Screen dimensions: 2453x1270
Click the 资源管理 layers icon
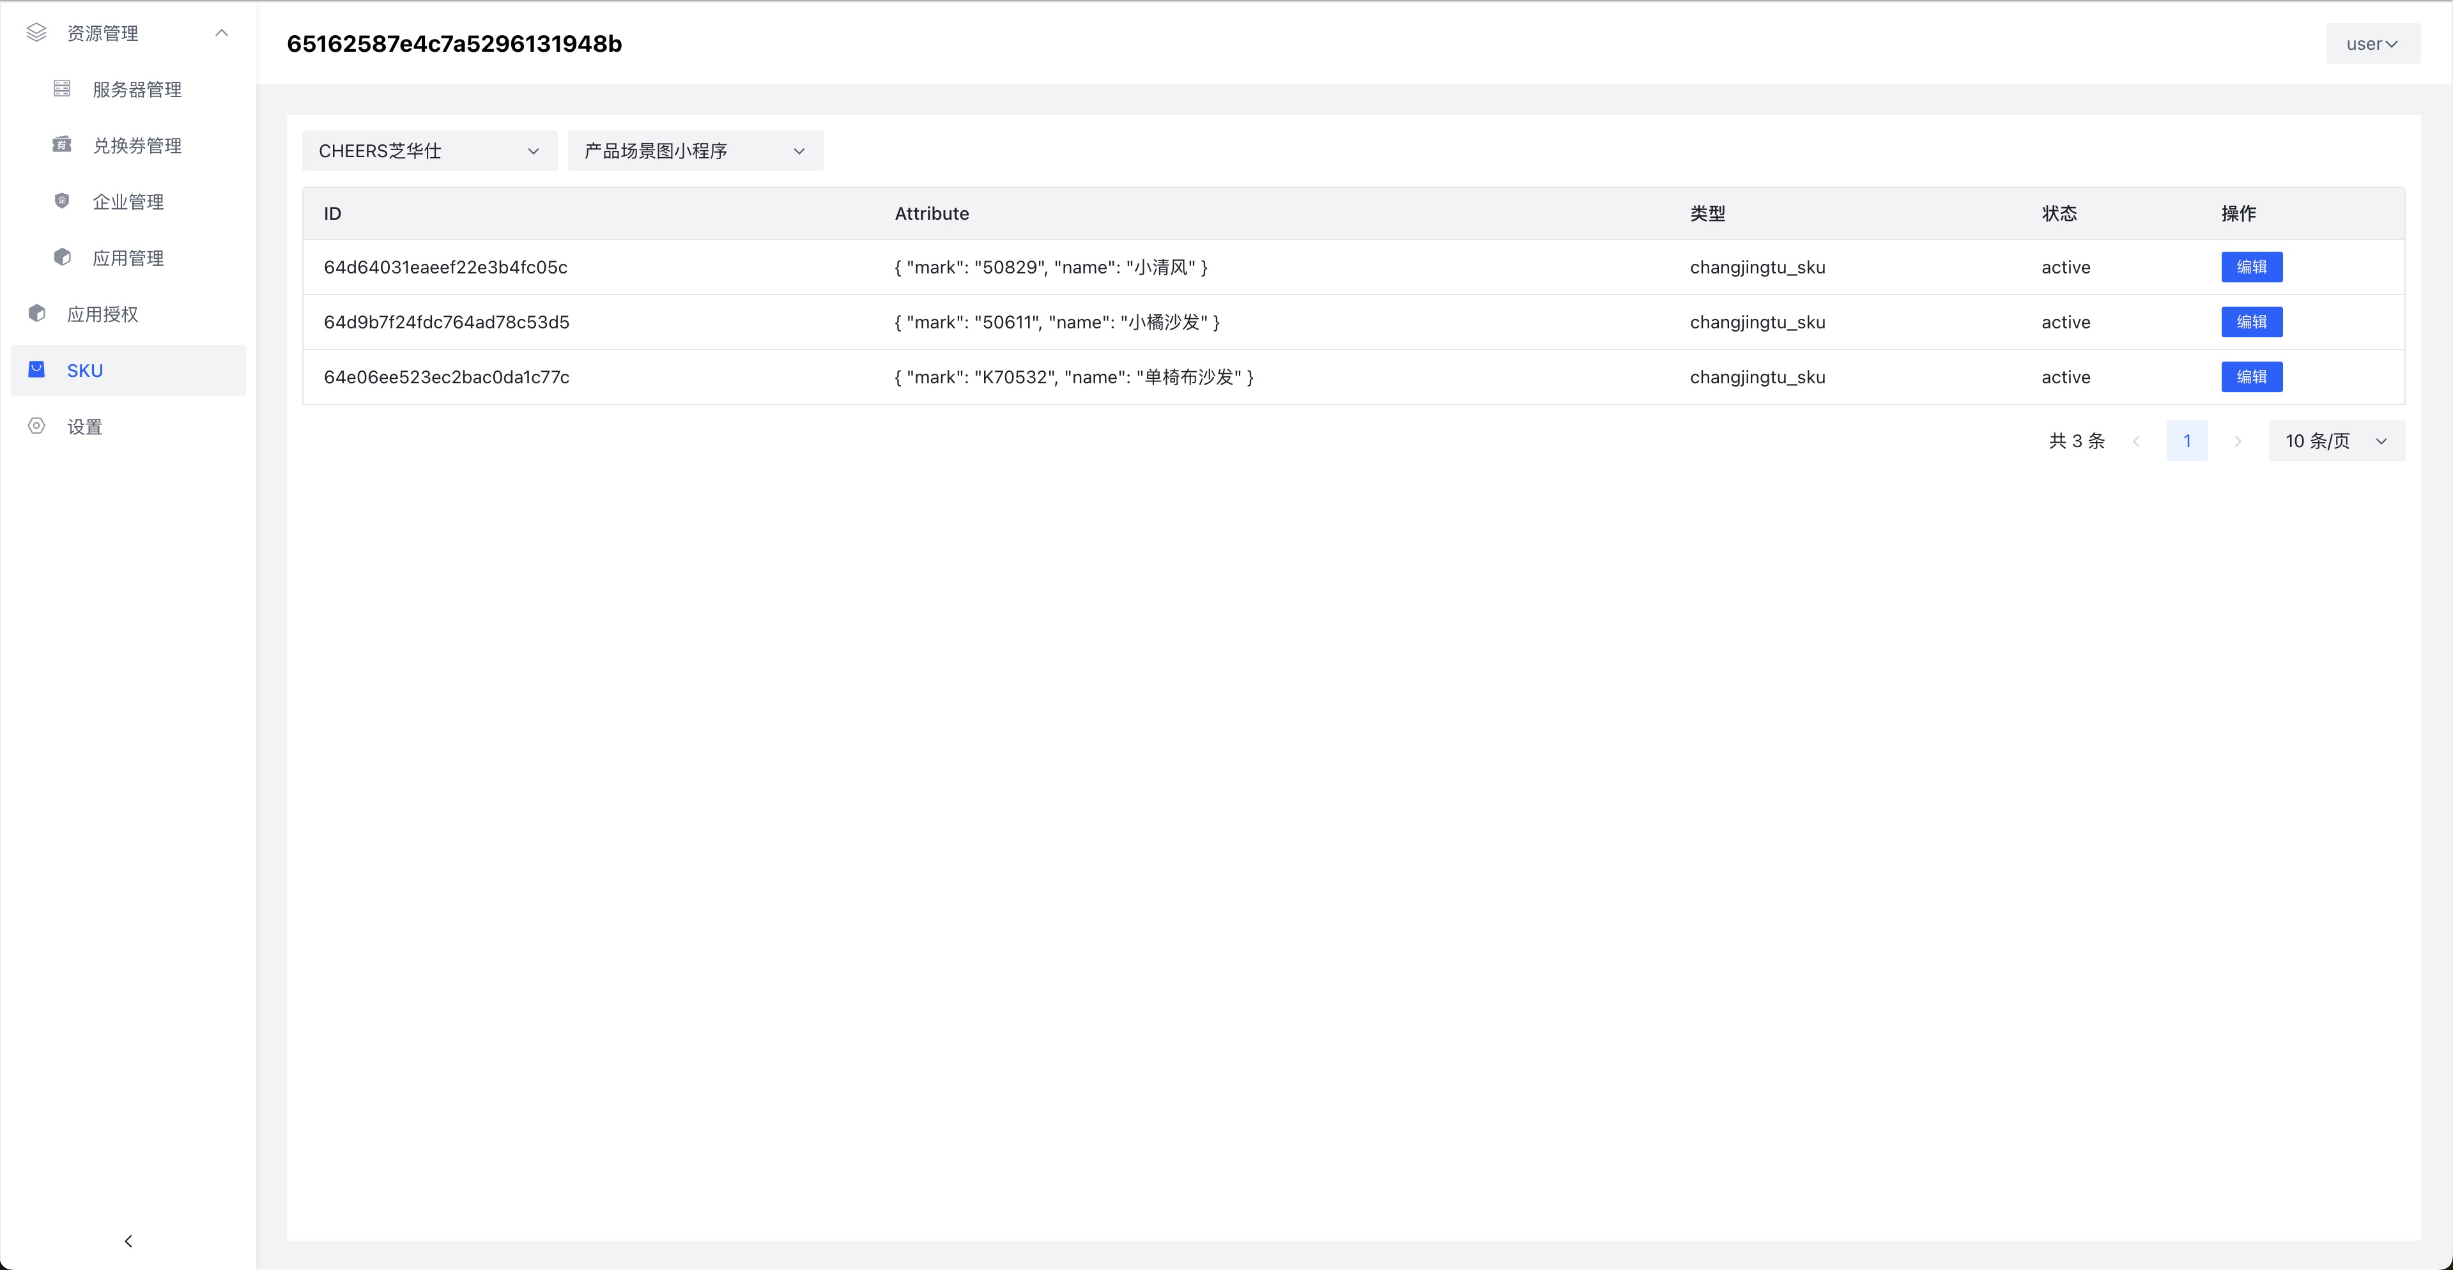point(36,33)
